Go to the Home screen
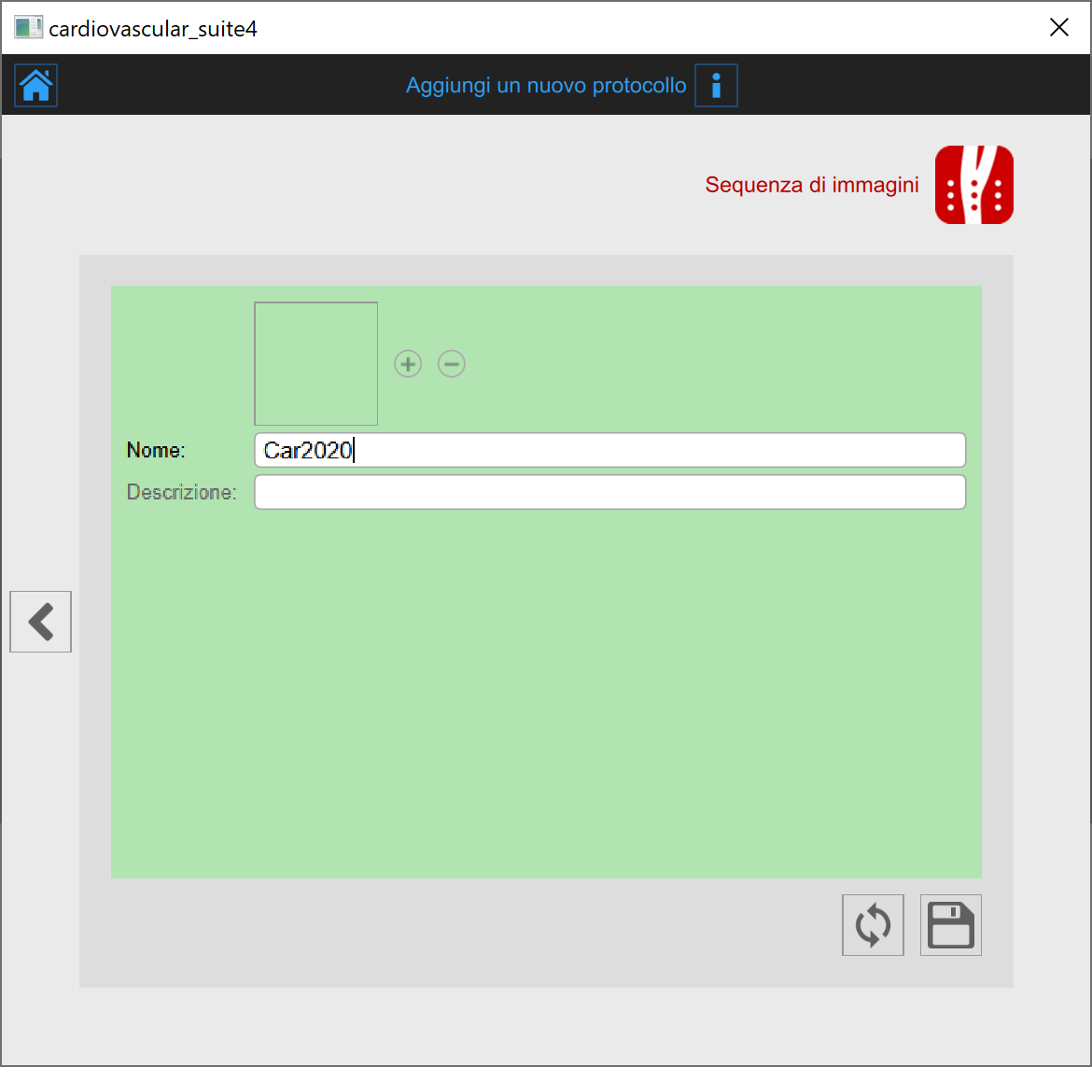 36,86
